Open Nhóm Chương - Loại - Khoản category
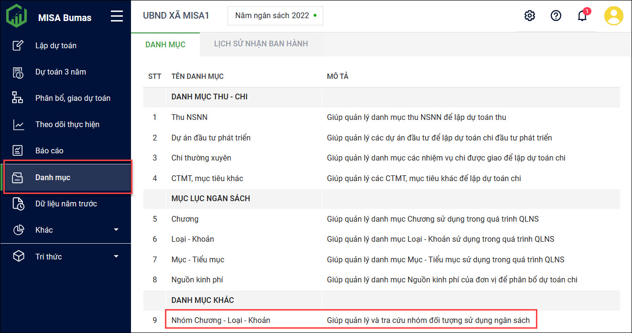The height and width of the screenshot is (333, 632). (220, 320)
